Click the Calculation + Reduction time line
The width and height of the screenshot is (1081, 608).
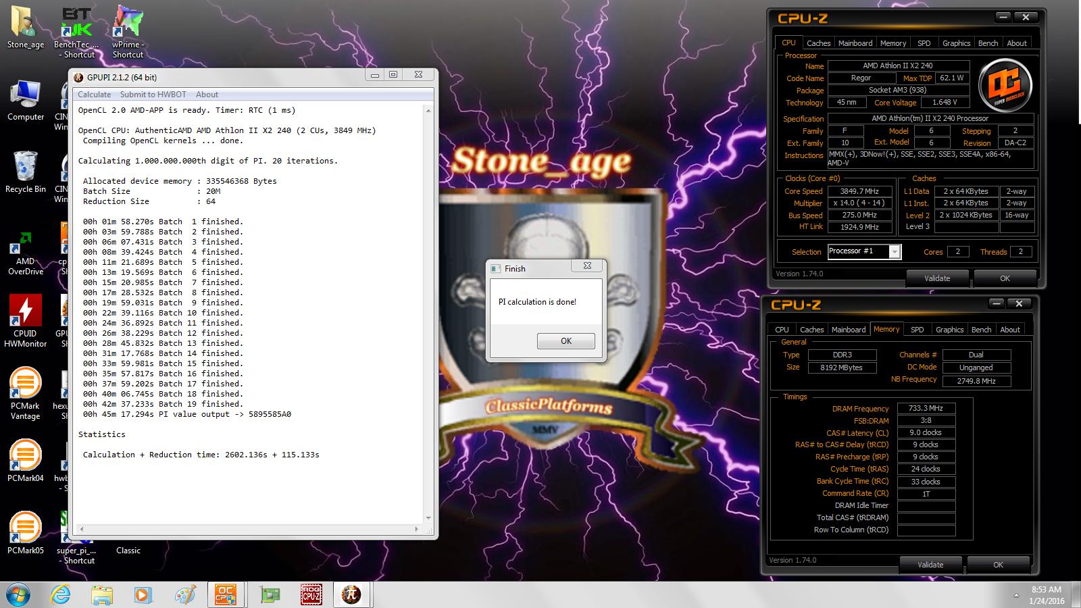[201, 455]
